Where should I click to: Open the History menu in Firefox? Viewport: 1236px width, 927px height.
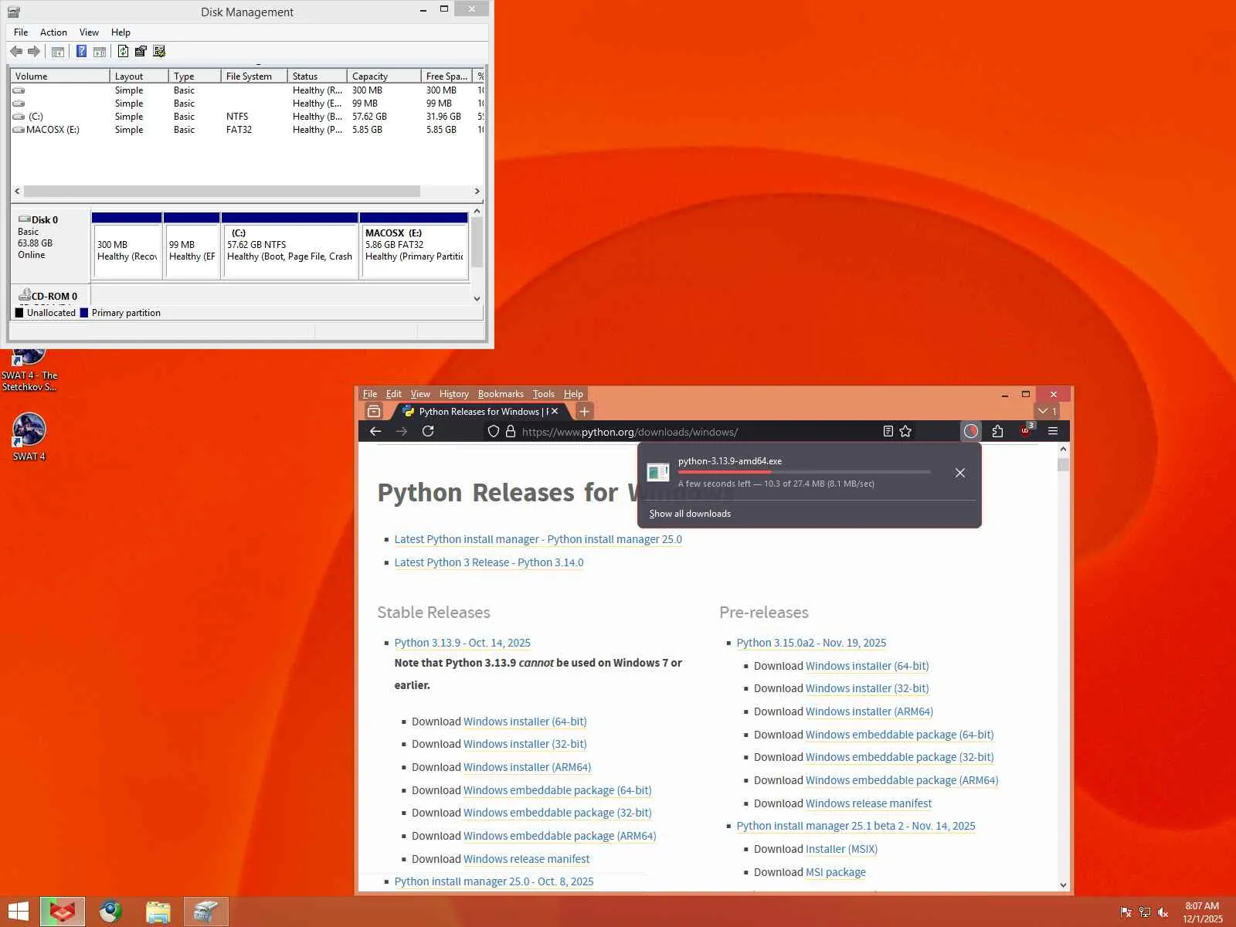click(x=454, y=394)
